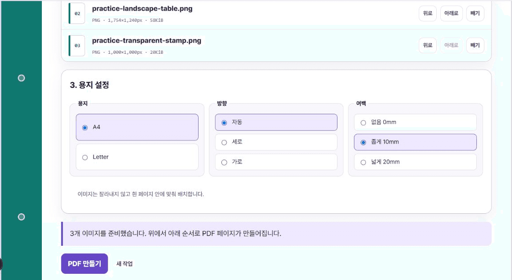
Task: Click the status message about 3개 이미지
Action: (276, 234)
